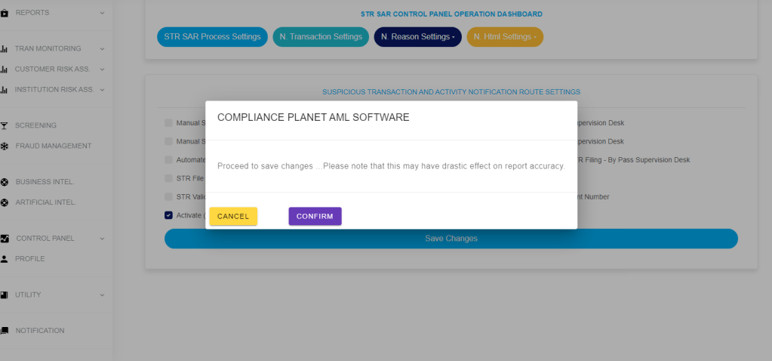The height and width of the screenshot is (361, 772).
Task: Uncheck the checked Activate checkbox
Action: (x=168, y=215)
